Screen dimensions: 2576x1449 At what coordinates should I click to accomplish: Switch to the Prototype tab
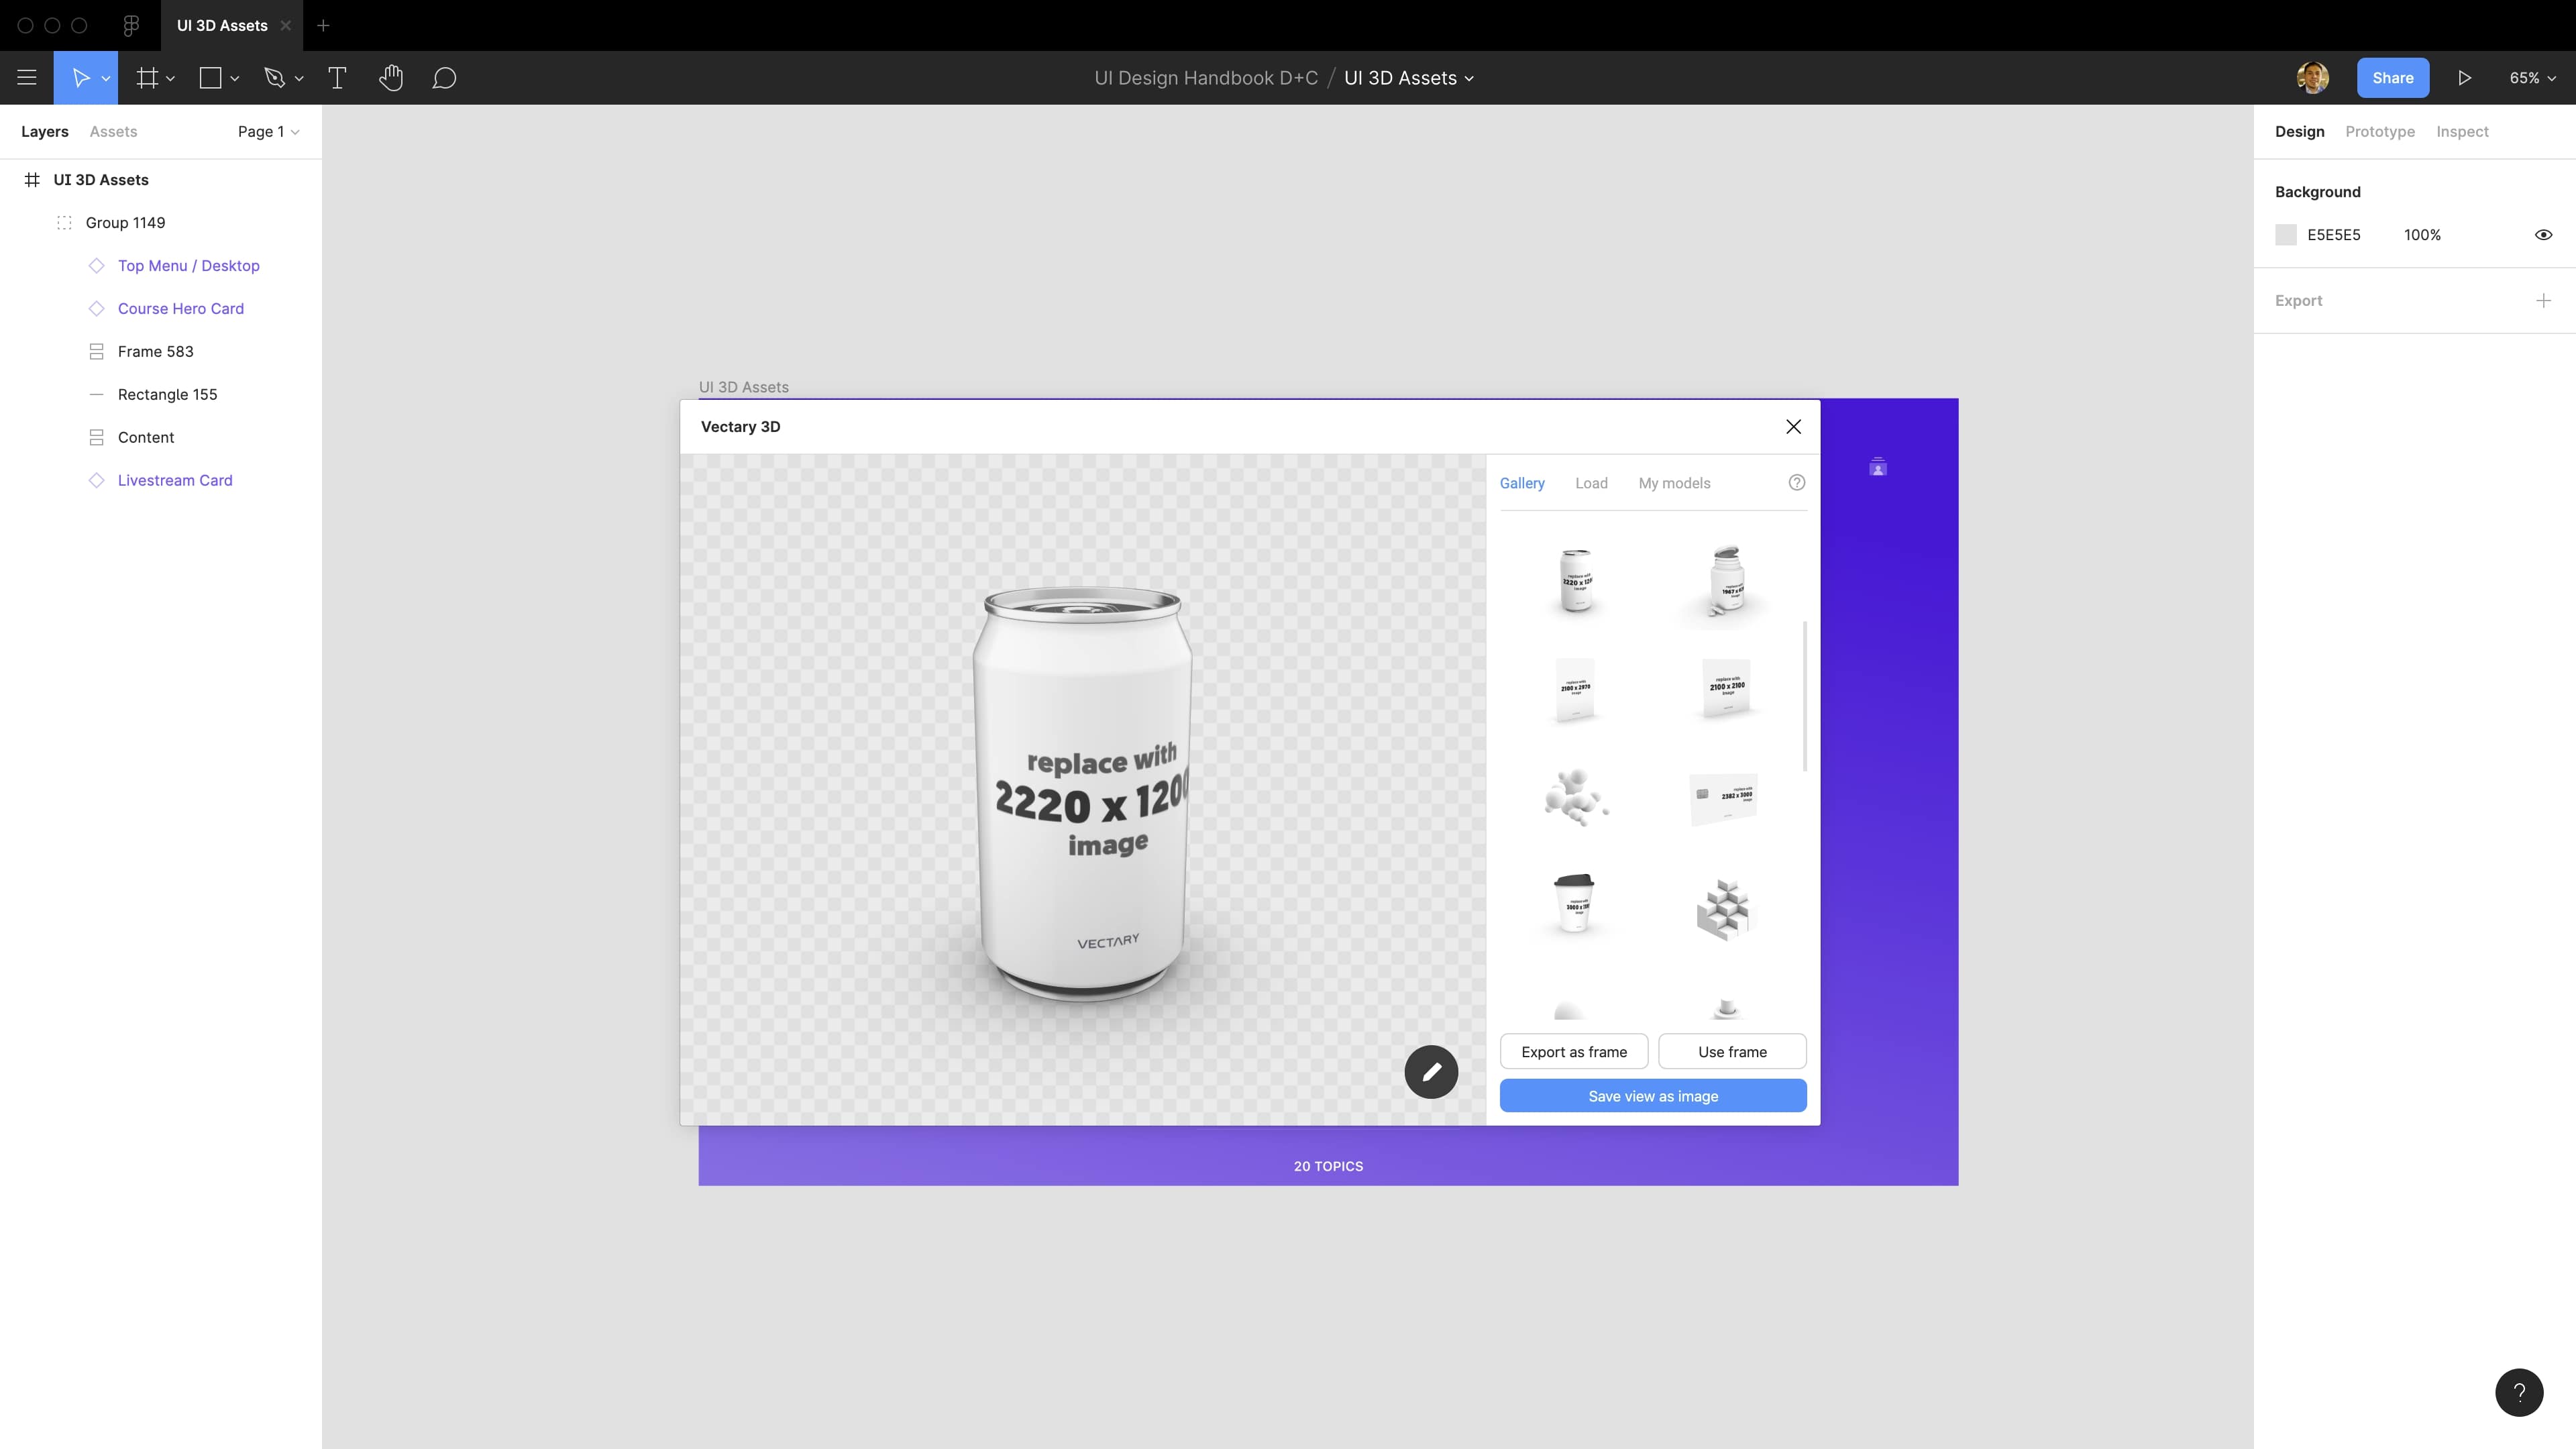[x=2380, y=131]
